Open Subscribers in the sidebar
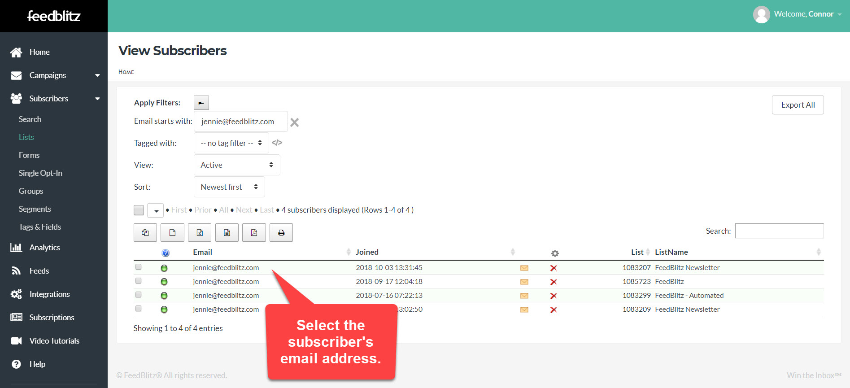The height and width of the screenshot is (388, 850). [49, 99]
